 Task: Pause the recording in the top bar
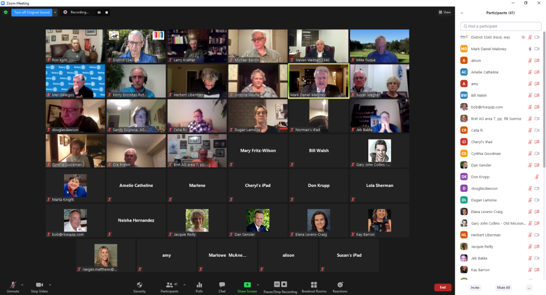pos(98,12)
